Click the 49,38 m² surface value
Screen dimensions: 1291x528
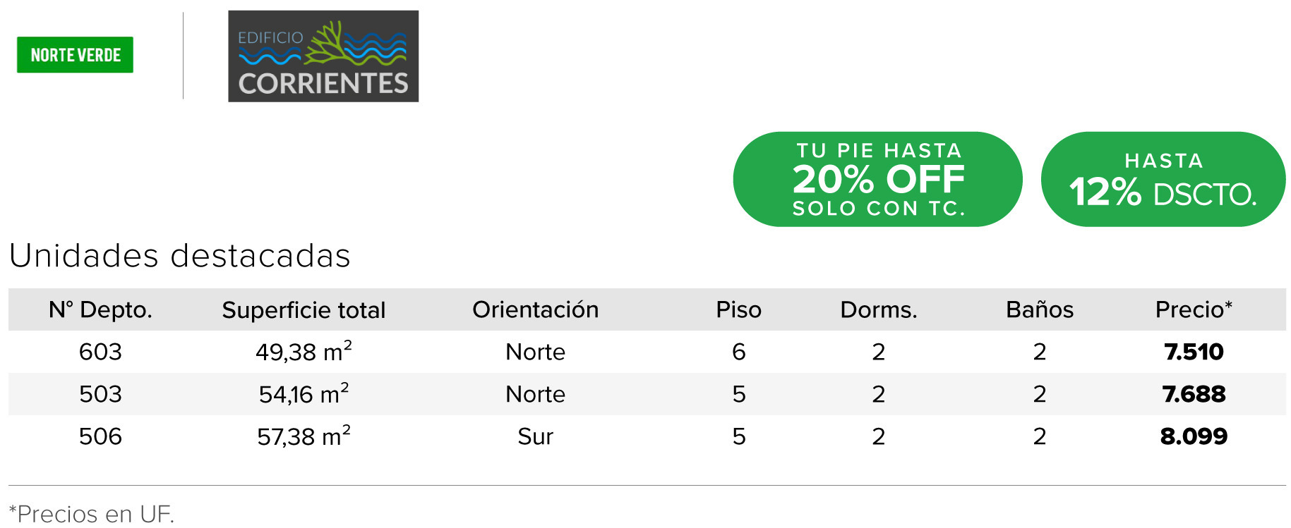coord(304,351)
